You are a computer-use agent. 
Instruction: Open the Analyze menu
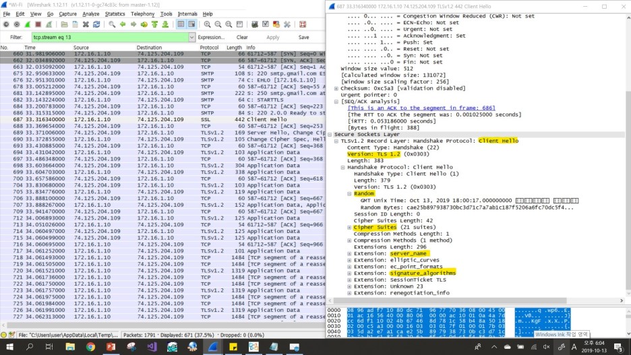[91, 13]
